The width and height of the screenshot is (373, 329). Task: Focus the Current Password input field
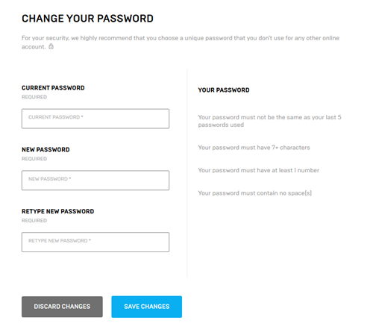(x=95, y=119)
